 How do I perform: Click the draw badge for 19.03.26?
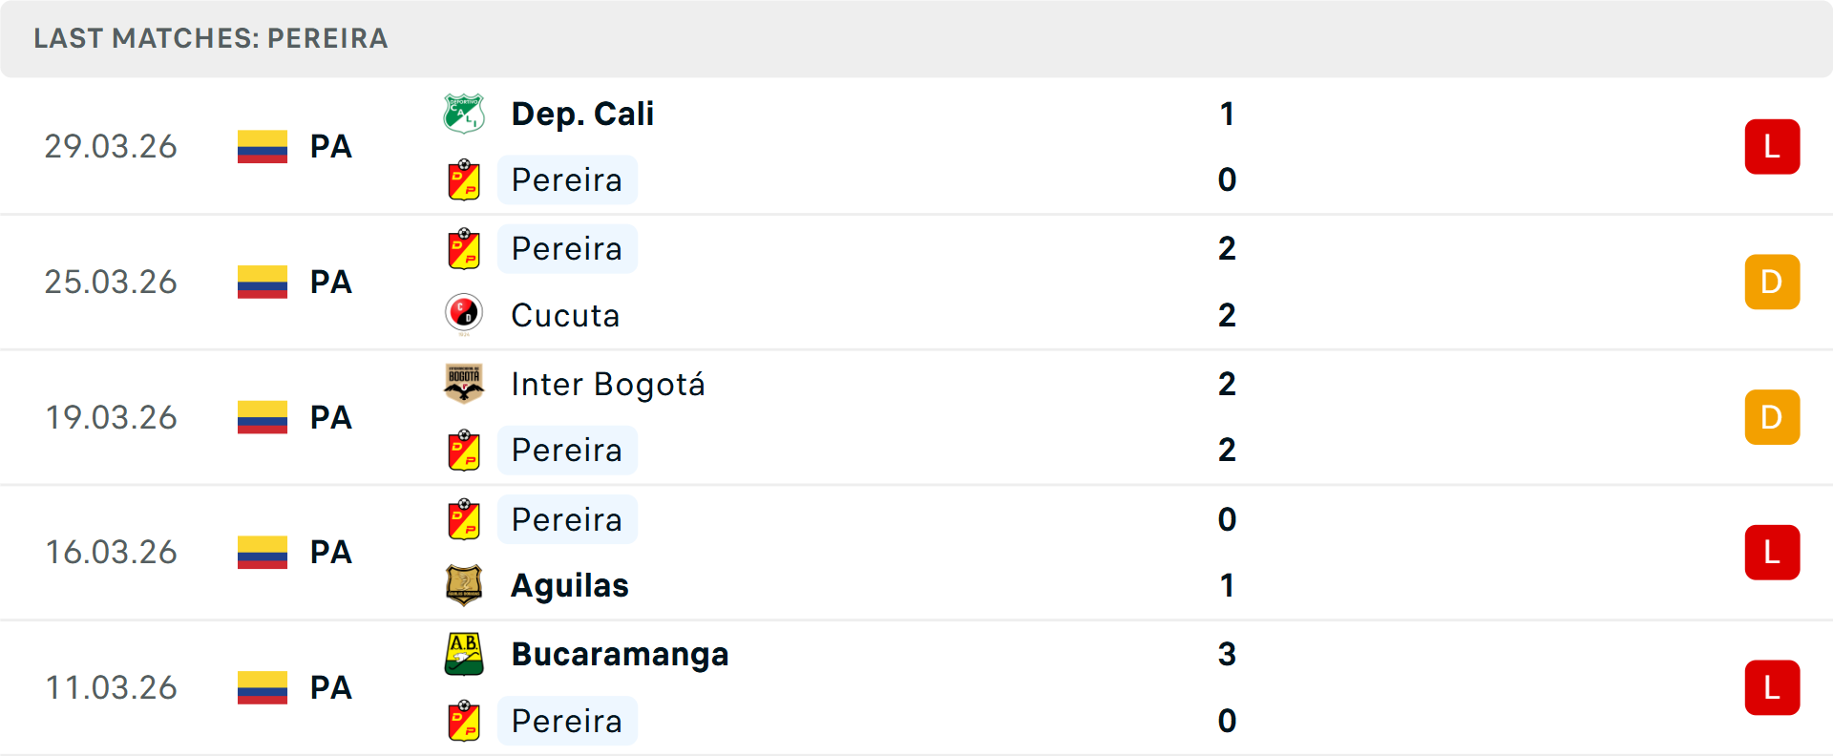pyautogui.click(x=1772, y=417)
